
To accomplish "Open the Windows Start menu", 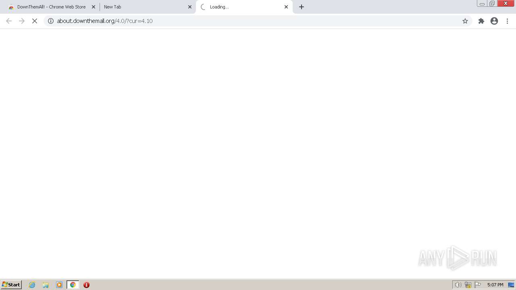I will click(11, 285).
